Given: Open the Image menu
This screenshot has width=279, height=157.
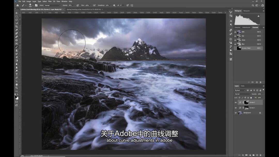Looking at the screenshot, I should pyautogui.click(x=29, y=2).
